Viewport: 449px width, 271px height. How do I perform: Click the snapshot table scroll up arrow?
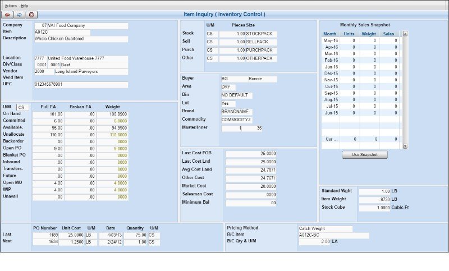405,34
